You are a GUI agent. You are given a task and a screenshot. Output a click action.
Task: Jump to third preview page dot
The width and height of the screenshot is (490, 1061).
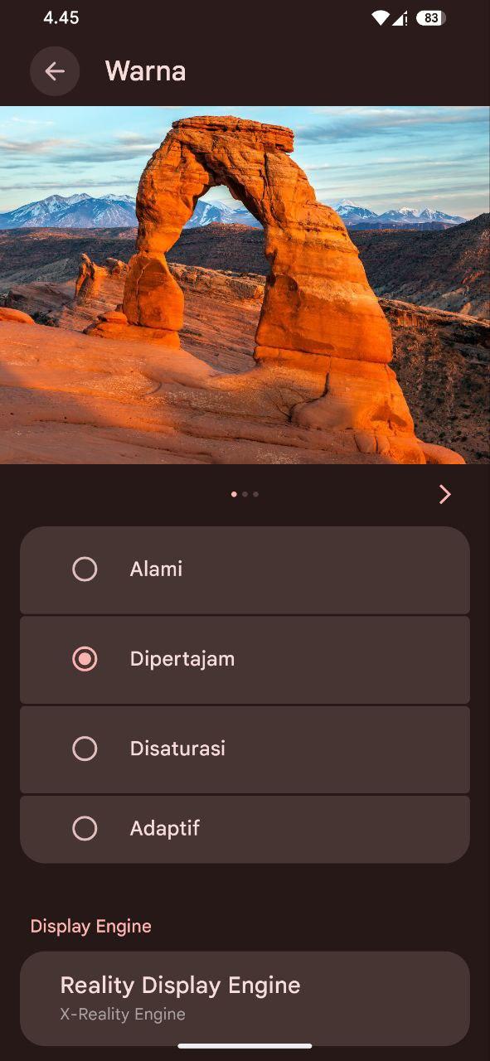click(x=255, y=494)
